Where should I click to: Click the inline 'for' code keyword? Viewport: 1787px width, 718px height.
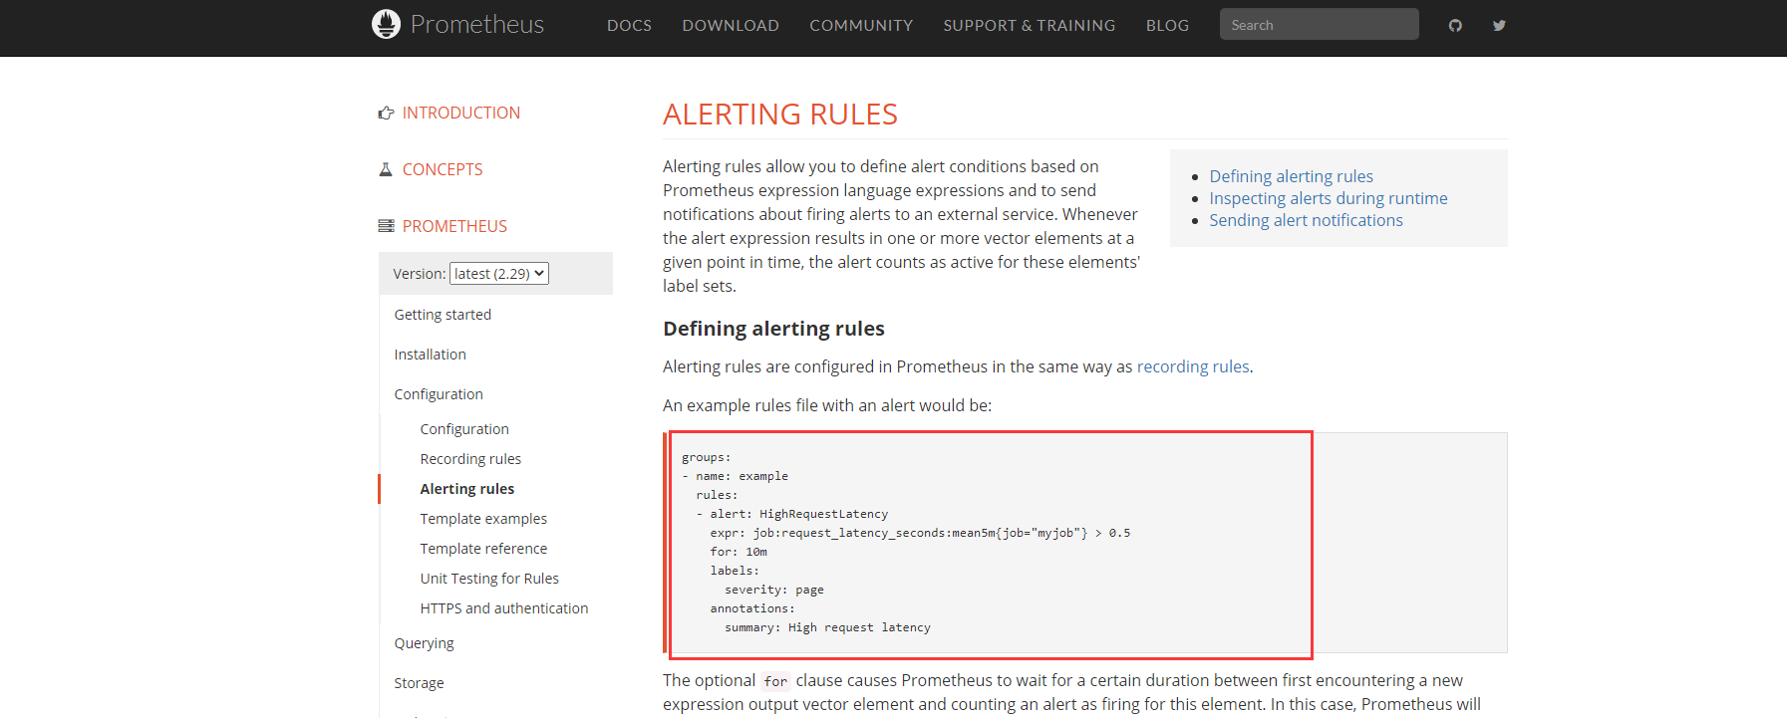point(775,681)
